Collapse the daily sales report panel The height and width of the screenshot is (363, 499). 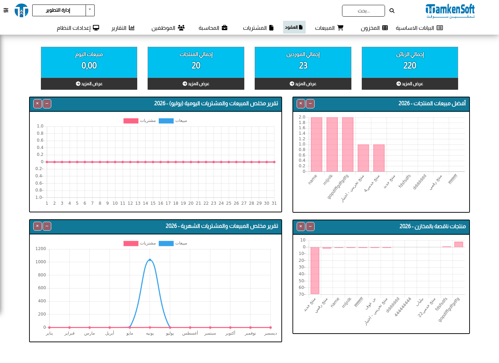pyautogui.click(x=47, y=104)
